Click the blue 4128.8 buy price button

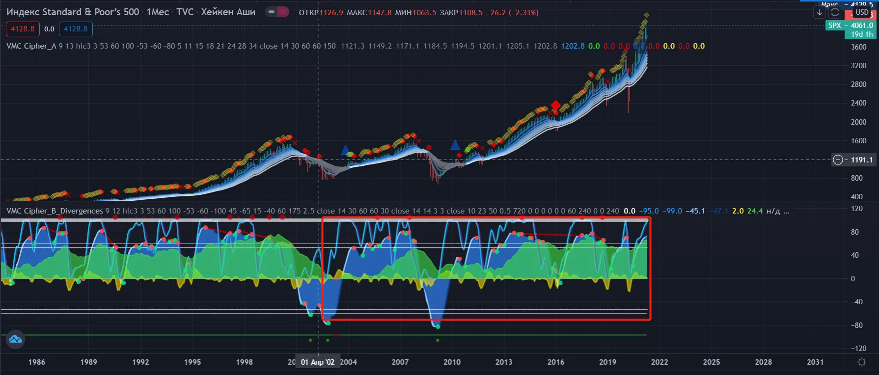point(76,29)
